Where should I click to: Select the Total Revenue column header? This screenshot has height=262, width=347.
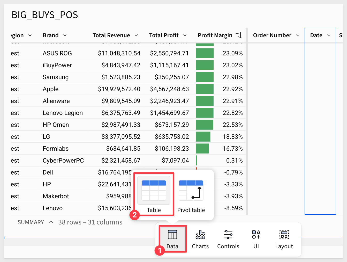(111, 35)
